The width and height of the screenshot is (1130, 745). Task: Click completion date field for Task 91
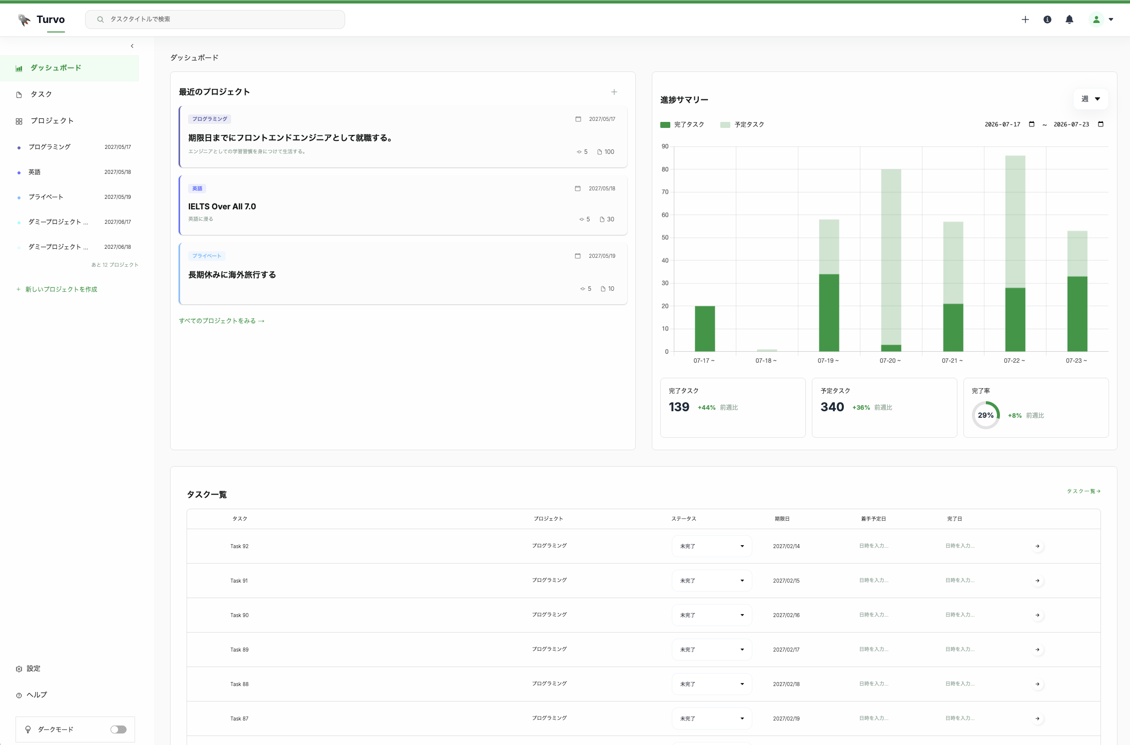(x=960, y=580)
